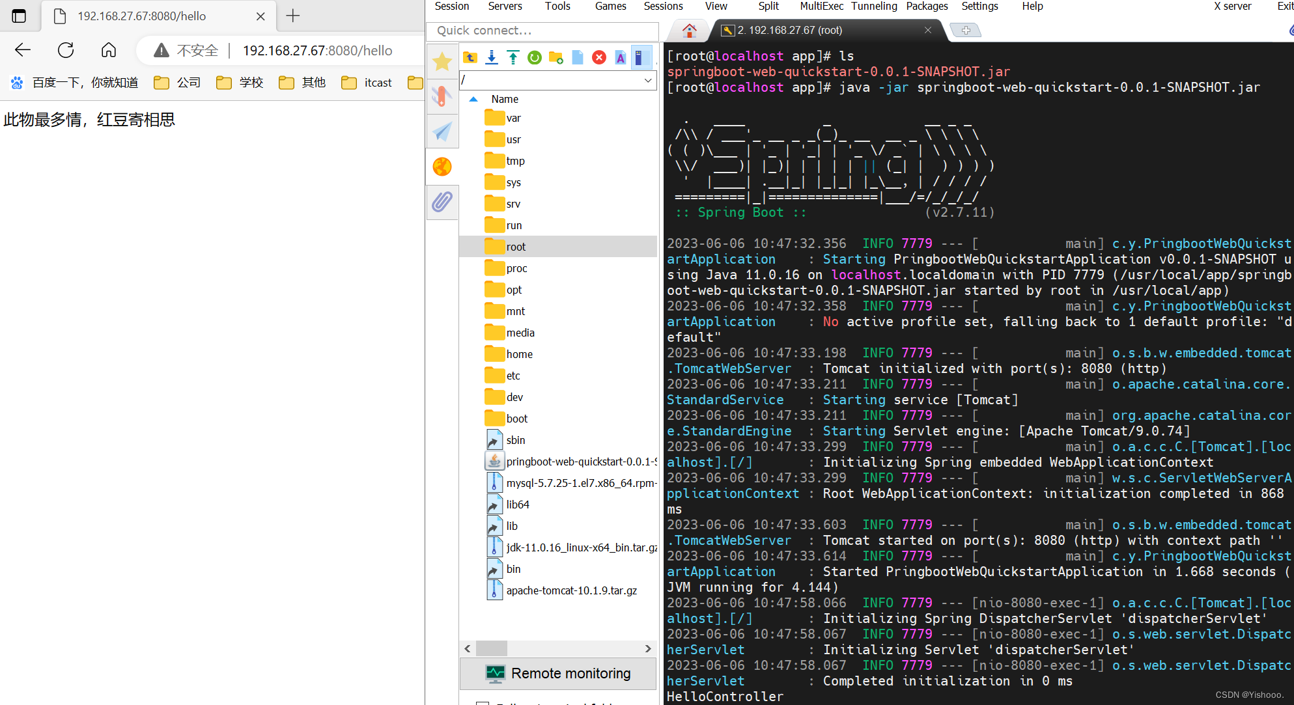Click the upload to current folder icon

[513, 58]
